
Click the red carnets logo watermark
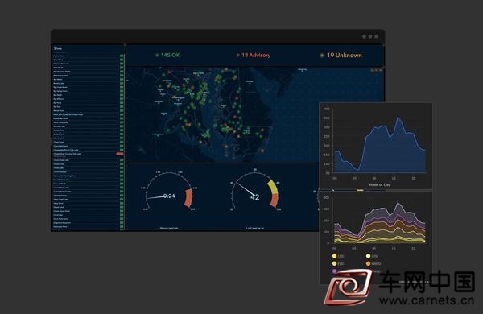[x=348, y=287]
